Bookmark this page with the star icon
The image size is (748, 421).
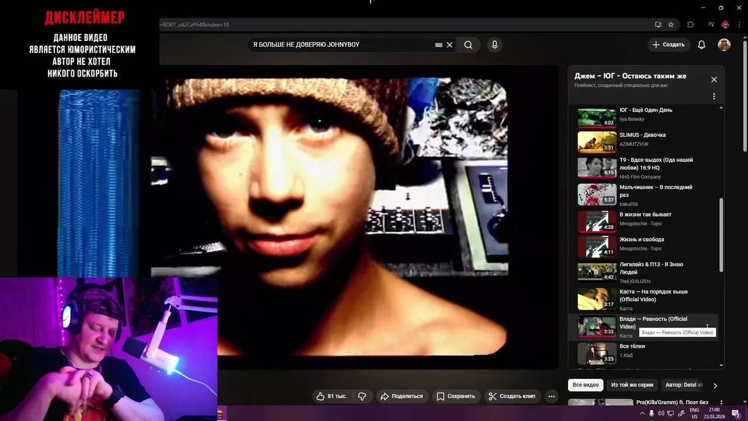[671, 25]
